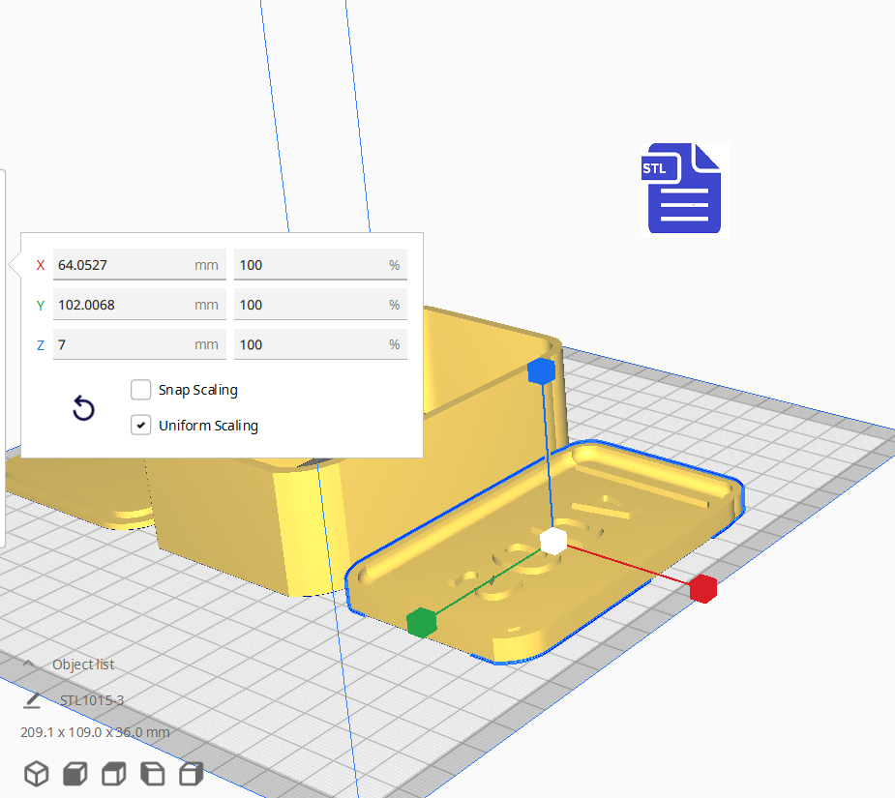Uncheck the Uniform Scaling checkbox
This screenshot has height=798, width=895.
tap(141, 425)
